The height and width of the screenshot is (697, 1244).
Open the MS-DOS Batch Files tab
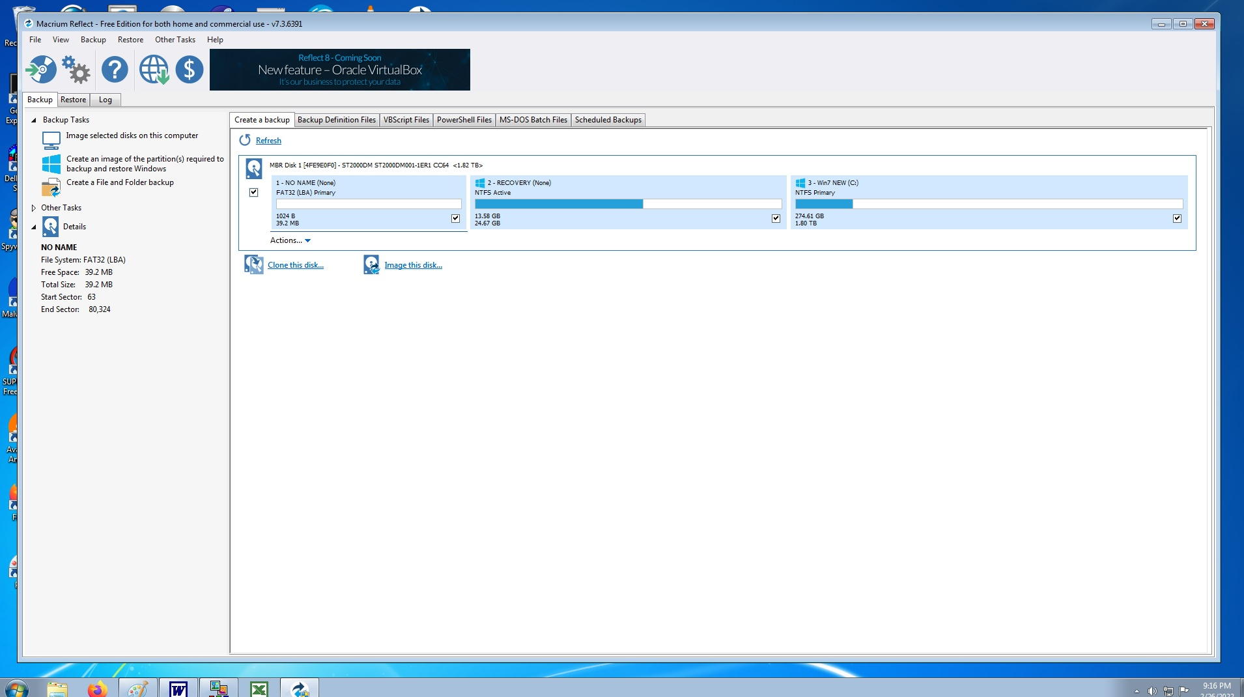533,120
